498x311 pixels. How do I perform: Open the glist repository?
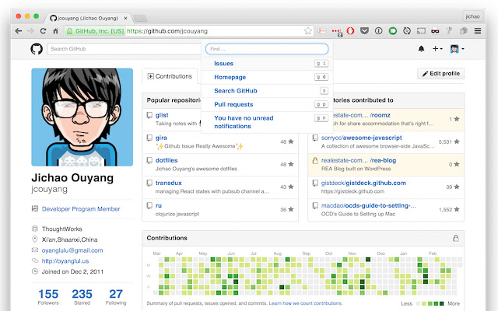(x=162, y=115)
